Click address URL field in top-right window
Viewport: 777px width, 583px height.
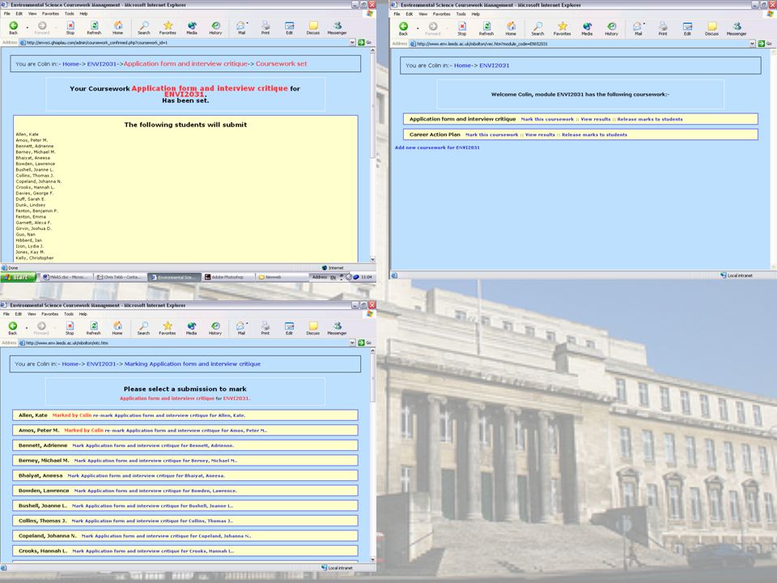[582, 44]
